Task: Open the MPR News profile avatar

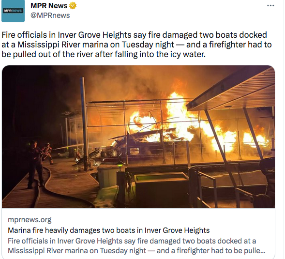Action: point(13,11)
